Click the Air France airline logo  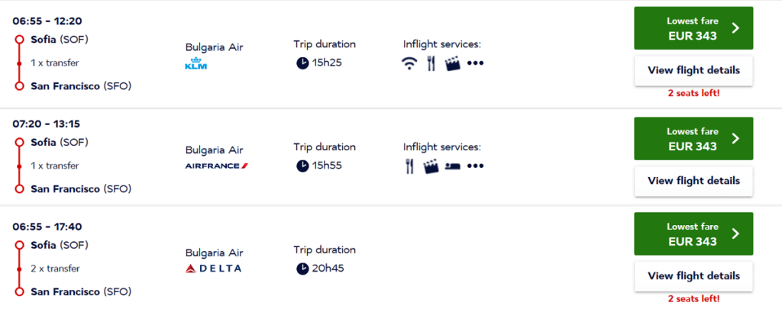tap(217, 166)
